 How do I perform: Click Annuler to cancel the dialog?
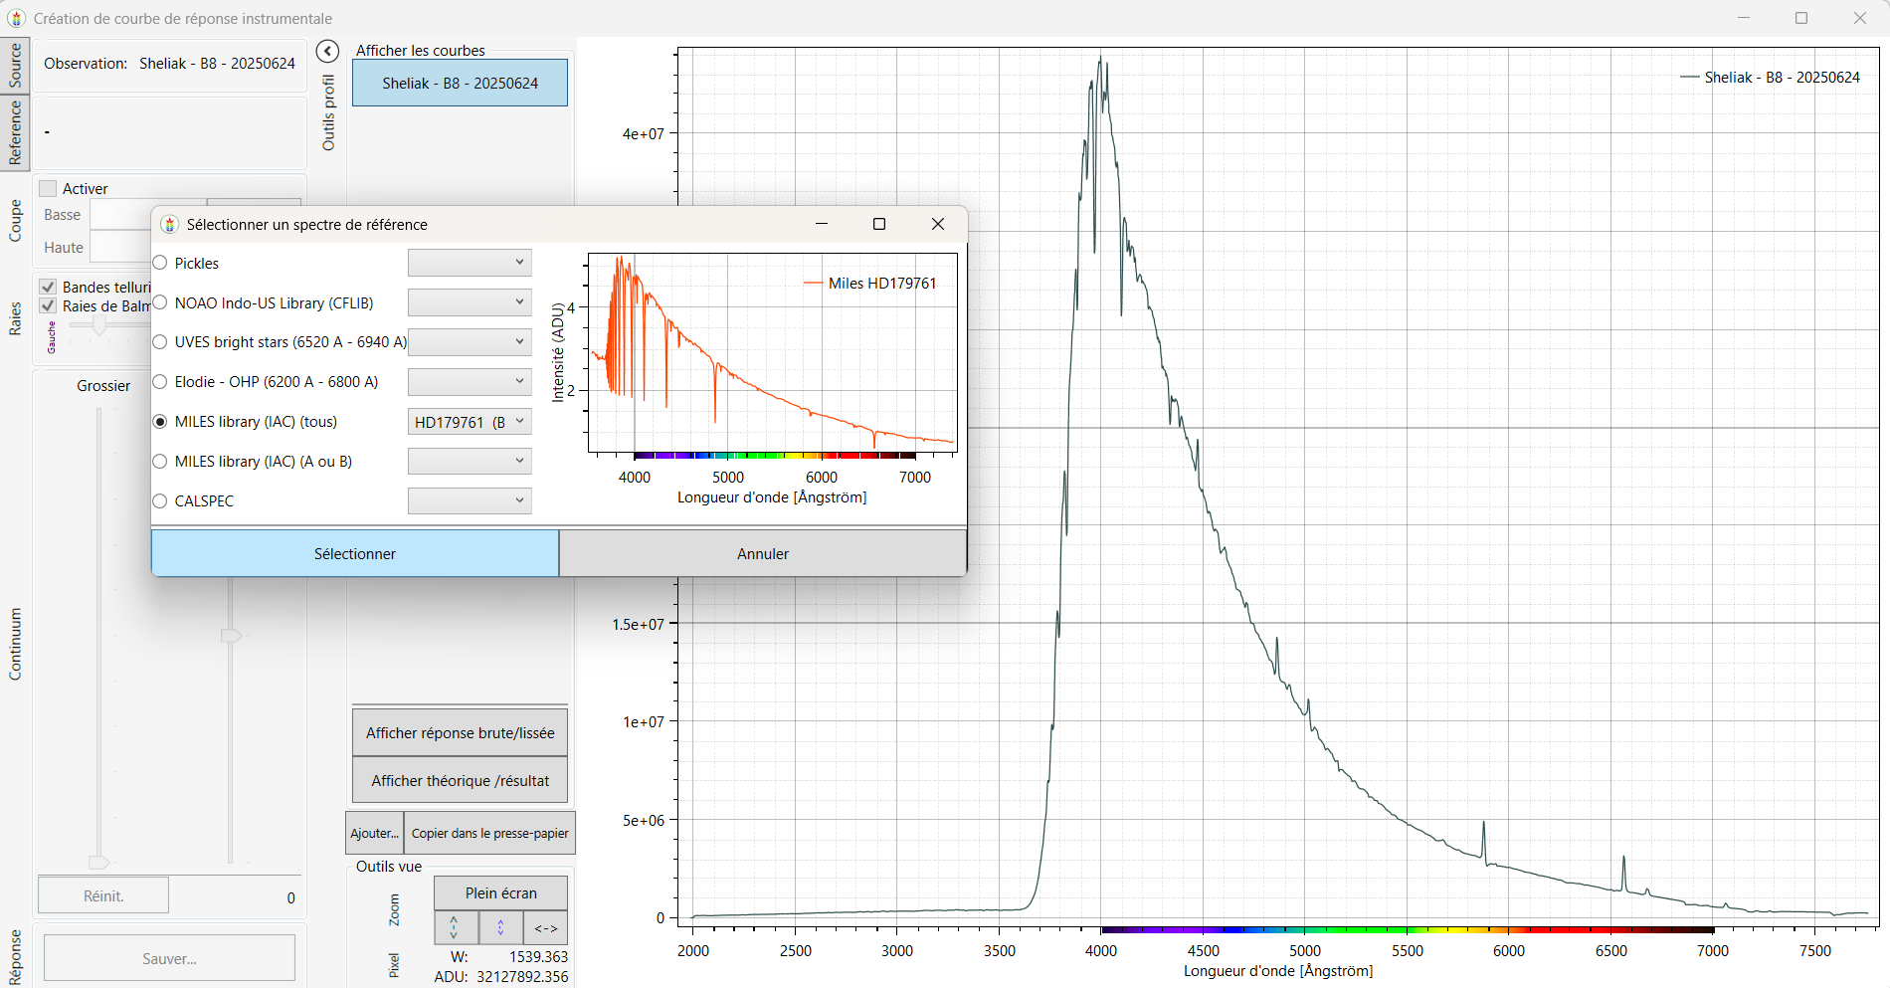(763, 553)
